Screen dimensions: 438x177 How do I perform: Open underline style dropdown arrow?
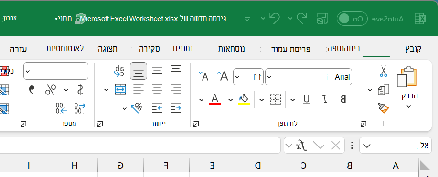tap(292, 99)
